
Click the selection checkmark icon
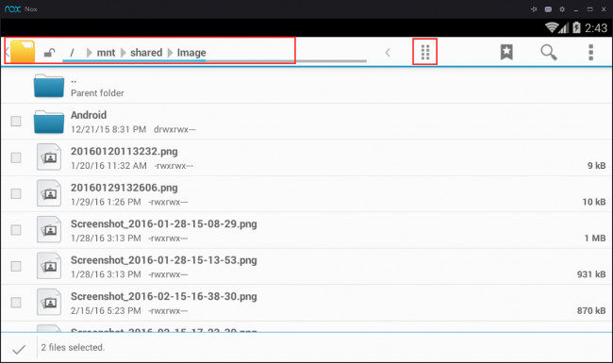point(19,349)
